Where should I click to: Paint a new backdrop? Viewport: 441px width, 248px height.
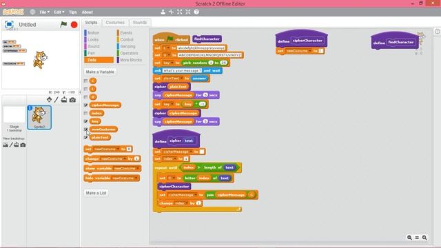pyautogui.click(x=11, y=145)
